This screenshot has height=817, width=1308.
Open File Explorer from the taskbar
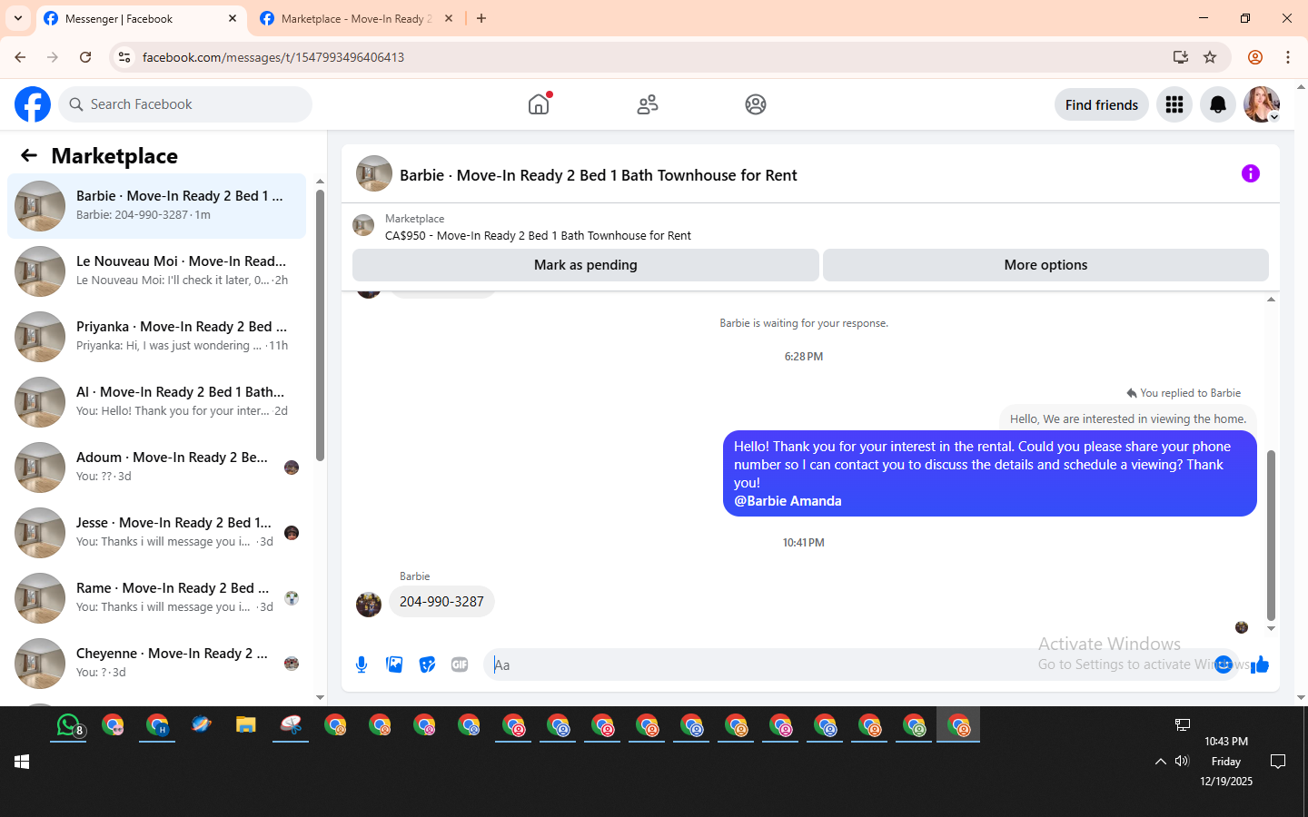click(246, 725)
